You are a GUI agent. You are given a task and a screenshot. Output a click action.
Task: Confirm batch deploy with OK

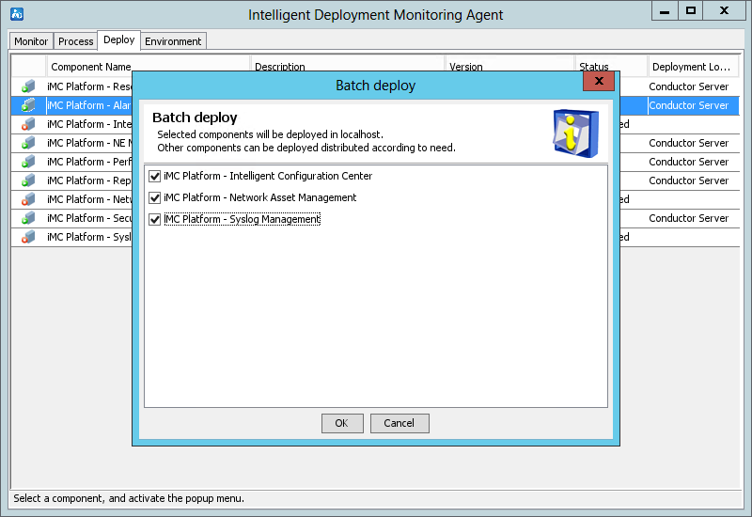point(342,423)
